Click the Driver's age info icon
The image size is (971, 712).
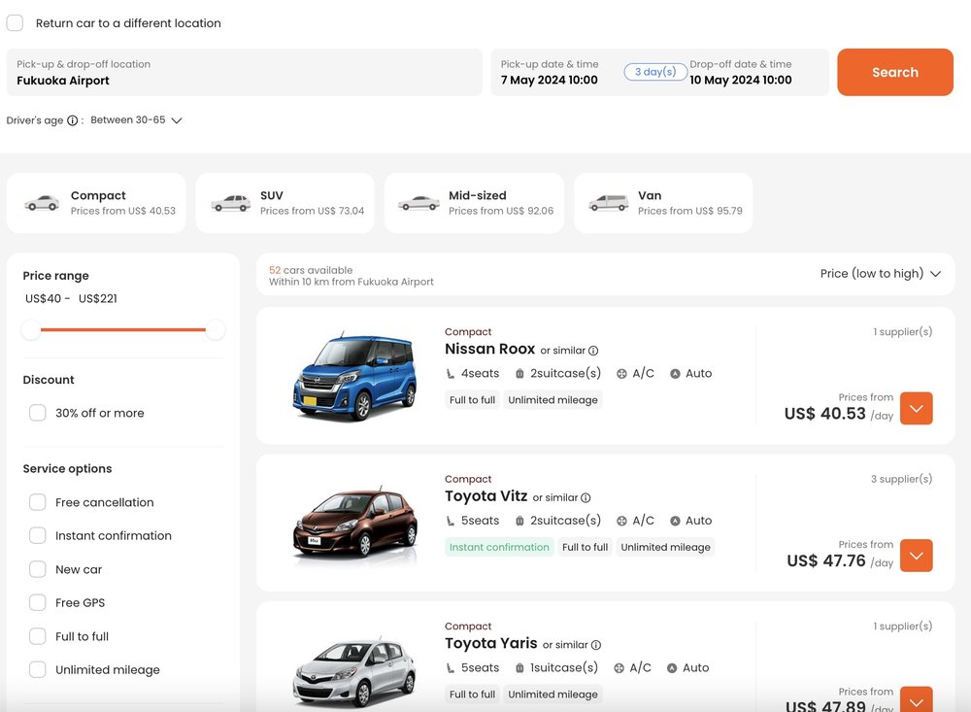(73, 120)
